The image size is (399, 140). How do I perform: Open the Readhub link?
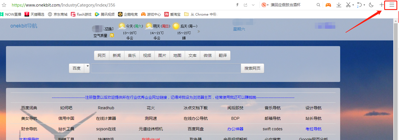(106, 108)
